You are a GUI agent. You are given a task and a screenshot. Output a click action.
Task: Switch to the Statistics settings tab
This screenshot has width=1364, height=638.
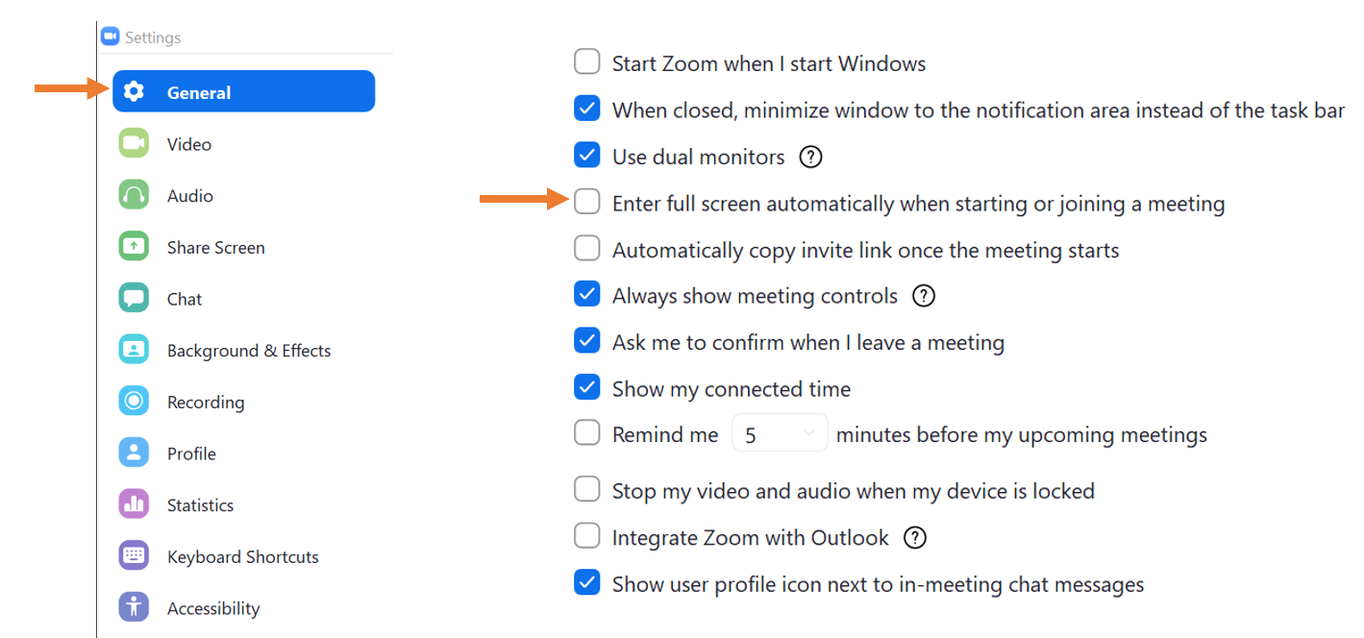(200, 503)
